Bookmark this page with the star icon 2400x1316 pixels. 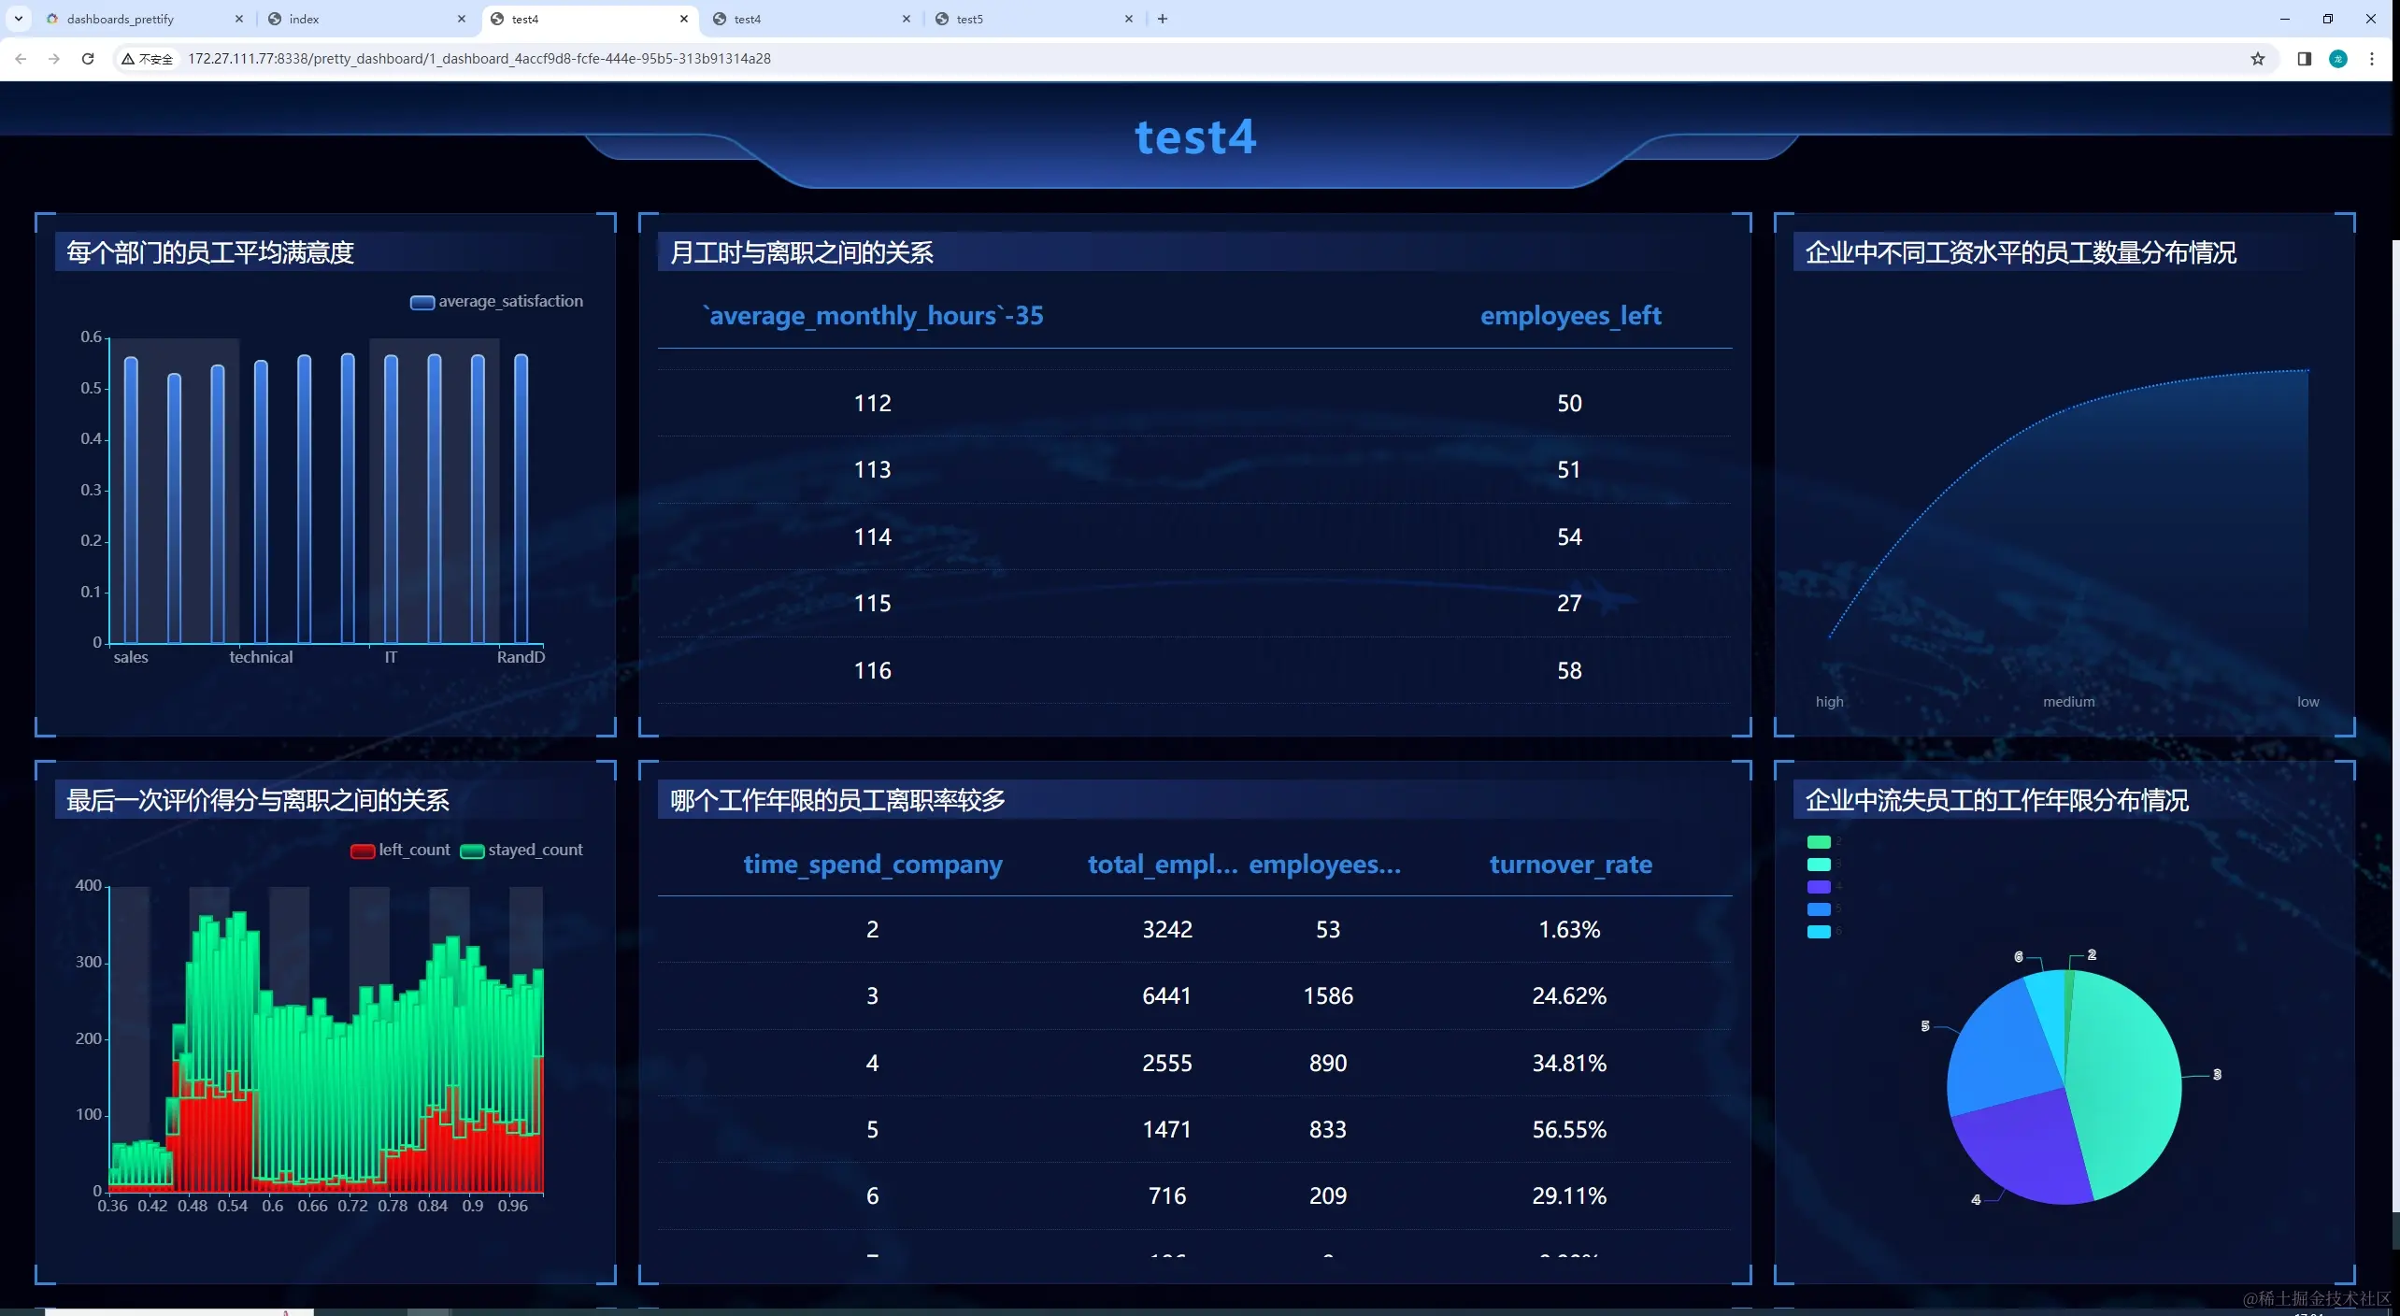pyautogui.click(x=2258, y=59)
